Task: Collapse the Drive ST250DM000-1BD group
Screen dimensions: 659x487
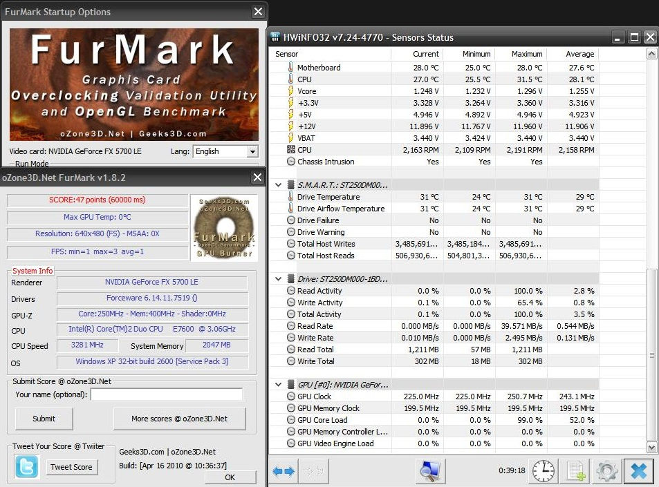Action: [x=278, y=279]
